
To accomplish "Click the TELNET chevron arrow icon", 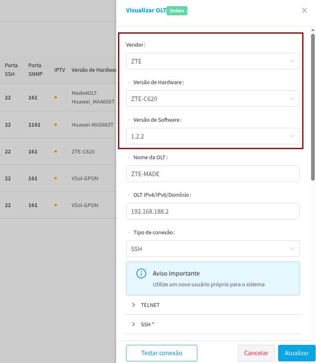I will pos(133,305).
